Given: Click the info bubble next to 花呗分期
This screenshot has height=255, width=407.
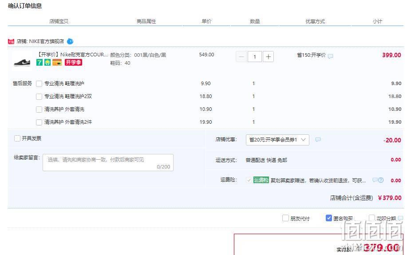Looking at the screenshot, I should point(400,218).
